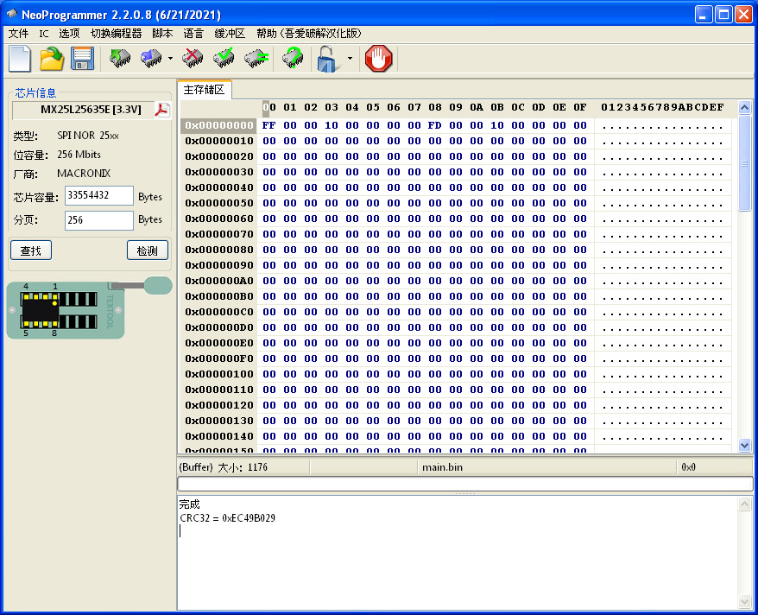Expand the program chip dropdown arrow
Screen dimensions: 758x615
170,59
